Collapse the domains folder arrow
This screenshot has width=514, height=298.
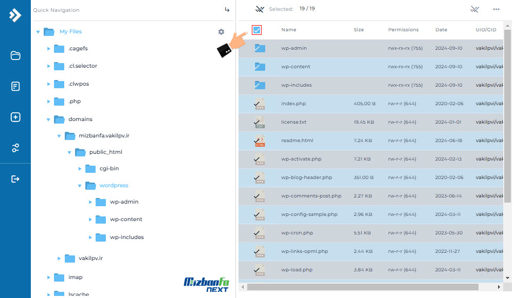tap(48, 120)
